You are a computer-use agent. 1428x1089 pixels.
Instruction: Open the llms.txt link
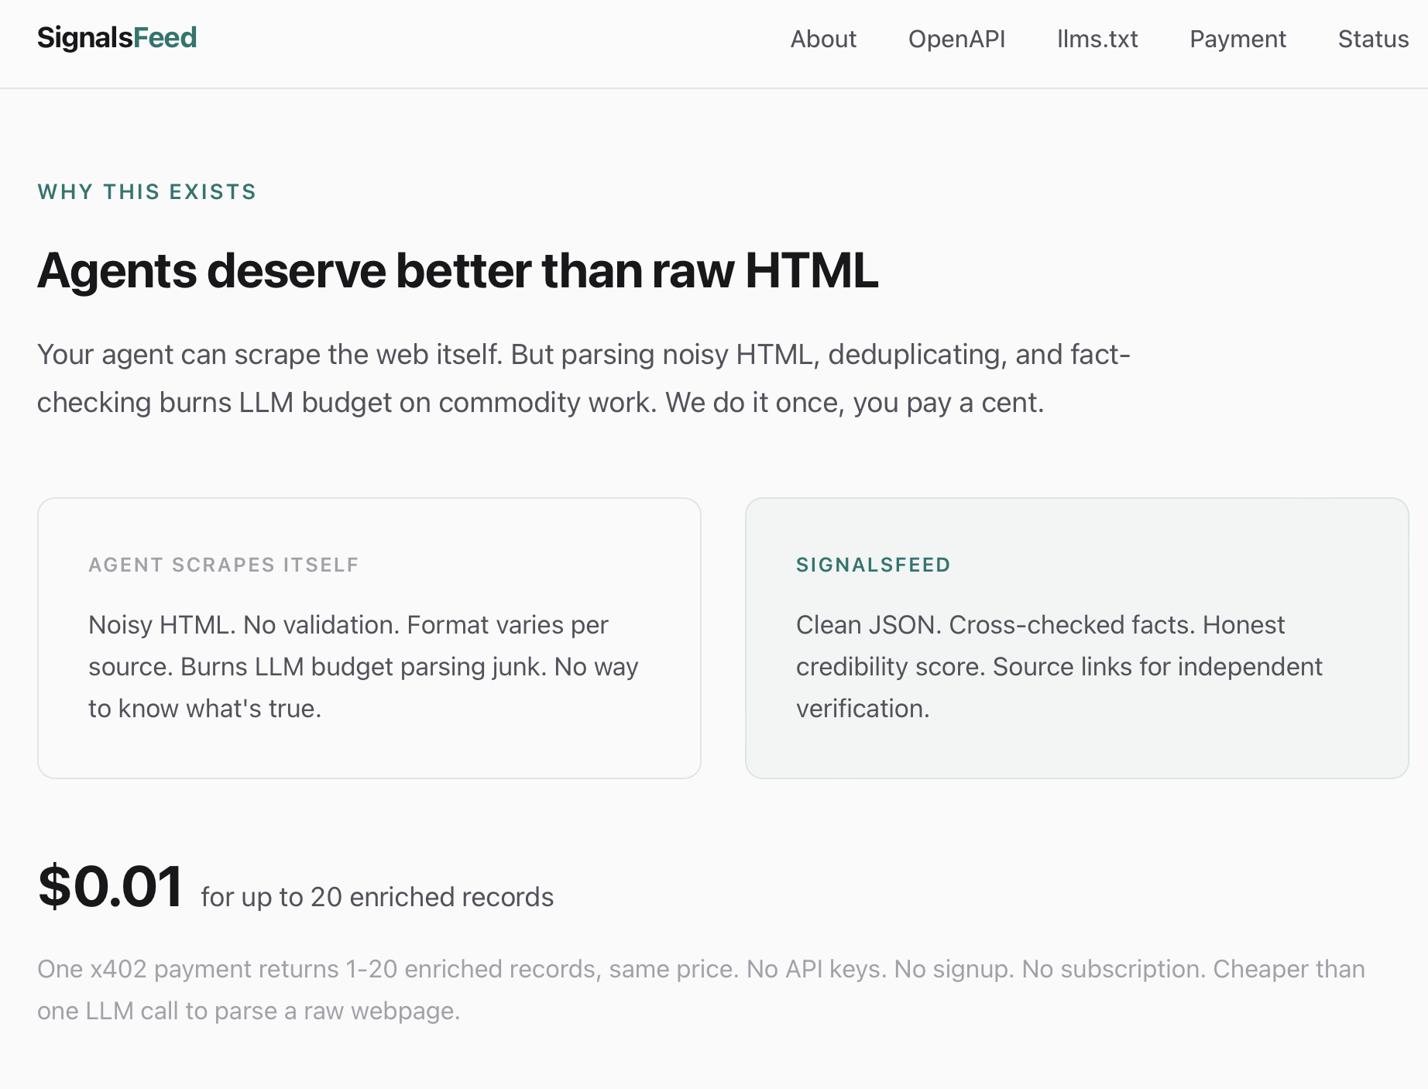(1097, 39)
